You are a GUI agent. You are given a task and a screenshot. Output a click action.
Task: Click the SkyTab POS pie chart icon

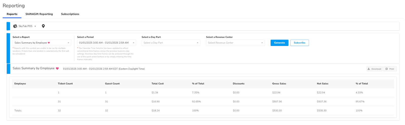click(x=15, y=26)
